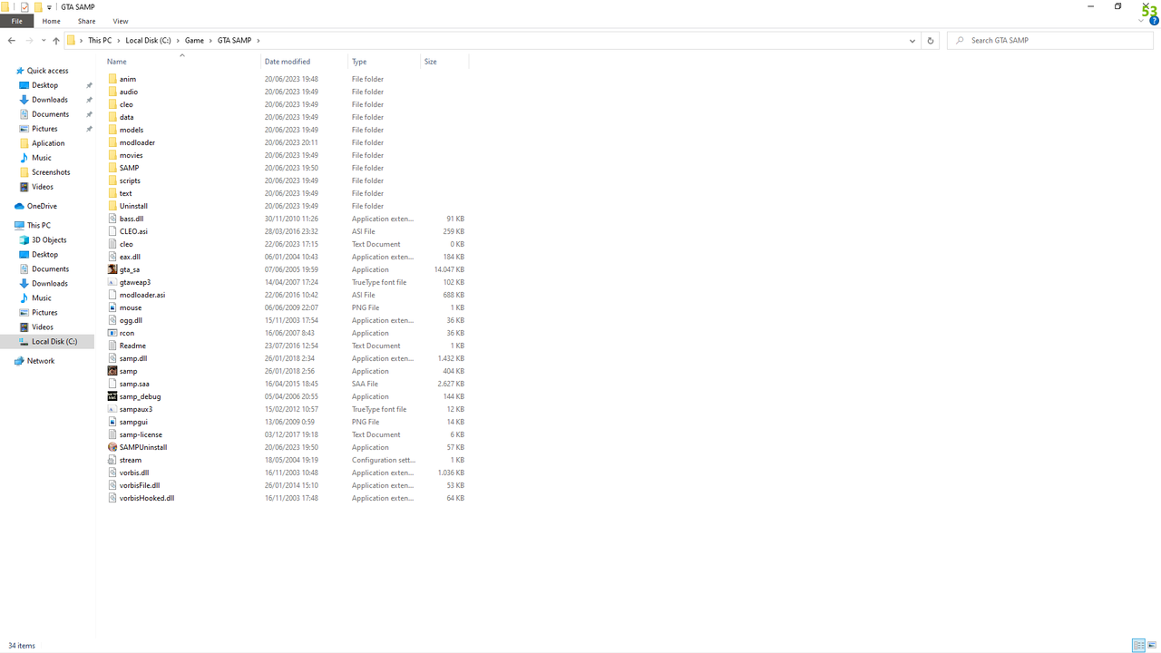Select the ogg.dll file
Viewport: 1161px width, 653px height.
(x=131, y=320)
